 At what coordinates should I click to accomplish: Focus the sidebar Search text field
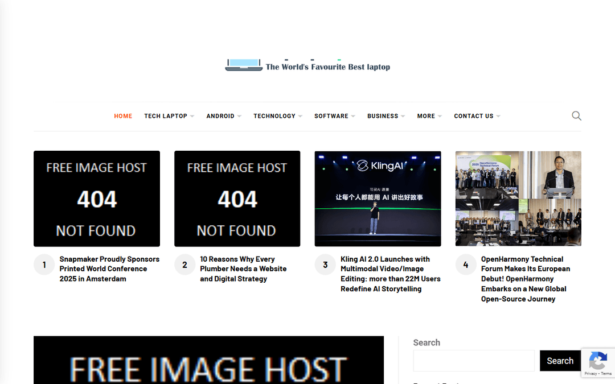coord(473,361)
